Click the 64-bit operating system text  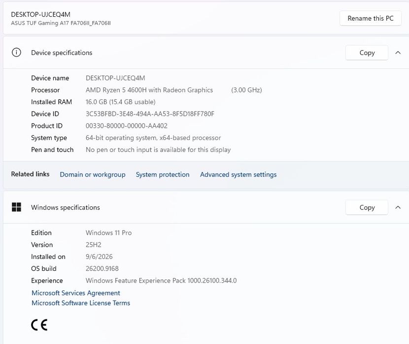(153, 138)
